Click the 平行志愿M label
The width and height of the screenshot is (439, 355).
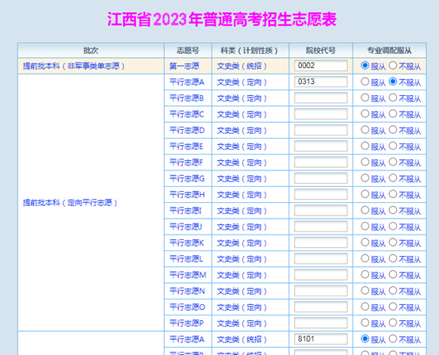pyautogui.click(x=188, y=275)
